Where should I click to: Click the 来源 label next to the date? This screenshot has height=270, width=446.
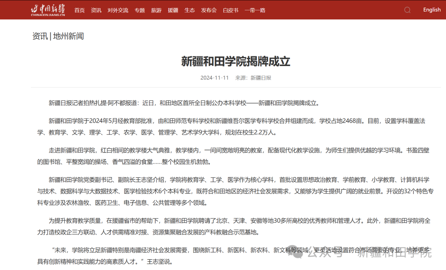pos(242,77)
